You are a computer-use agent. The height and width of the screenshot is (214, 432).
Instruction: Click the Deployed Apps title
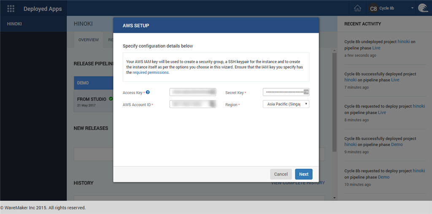pos(43,9)
